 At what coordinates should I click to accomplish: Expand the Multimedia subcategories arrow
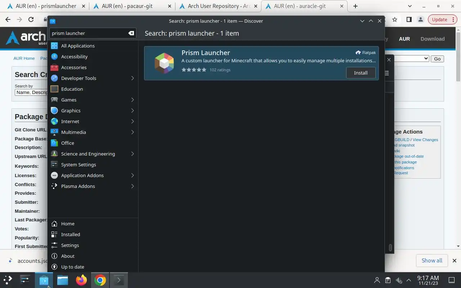[133, 132]
